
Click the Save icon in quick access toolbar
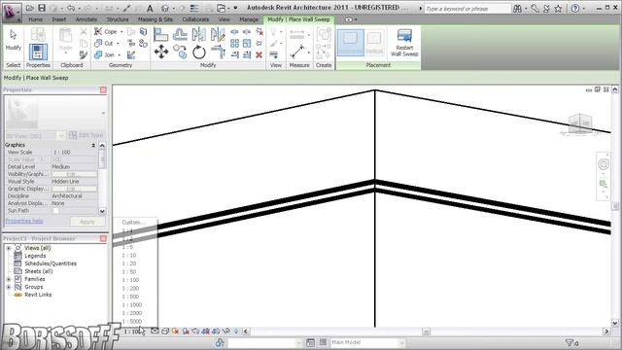[42, 8]
